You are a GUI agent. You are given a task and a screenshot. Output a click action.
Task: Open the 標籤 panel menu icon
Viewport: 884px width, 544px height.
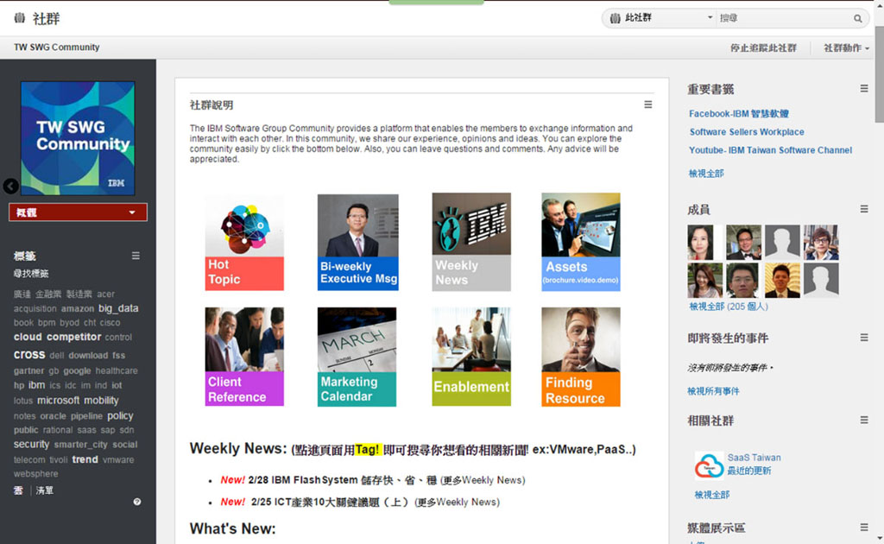[x=136, y=256]
